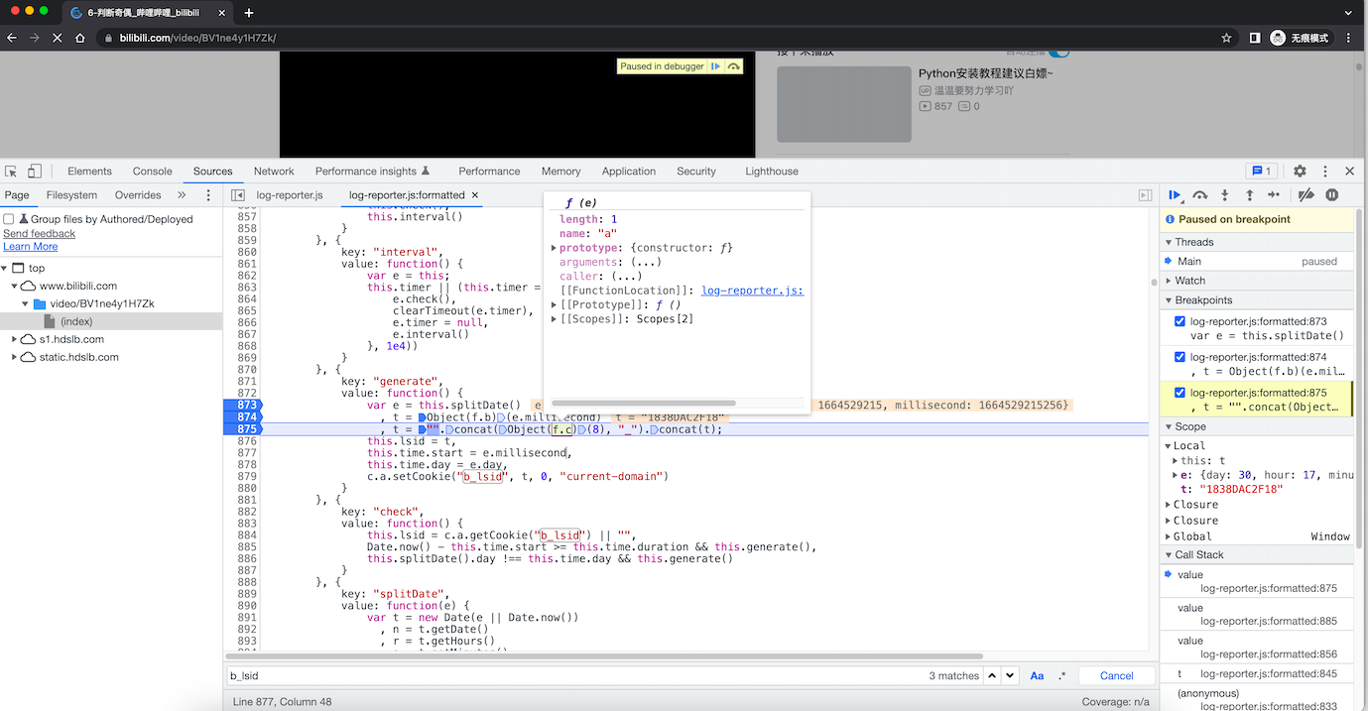Expand the Watch section
This screenshot has height=711, width=1368.
point(1189,281)
